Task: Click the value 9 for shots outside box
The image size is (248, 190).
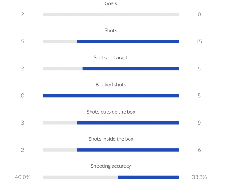Action: click(x=199, y=123)
